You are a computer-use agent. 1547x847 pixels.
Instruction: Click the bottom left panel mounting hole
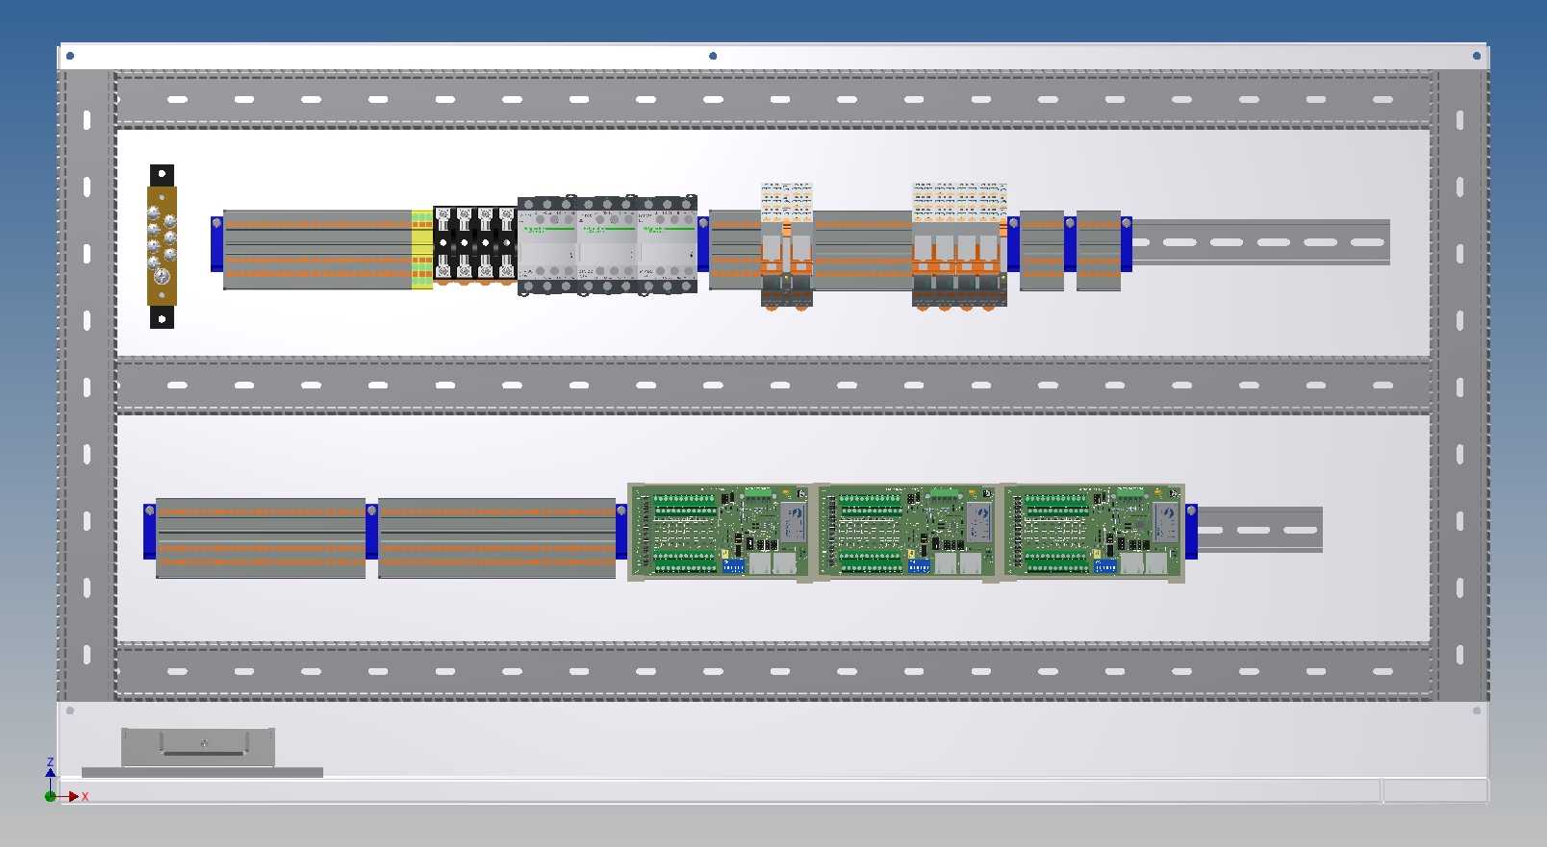[x=70, y=710]
